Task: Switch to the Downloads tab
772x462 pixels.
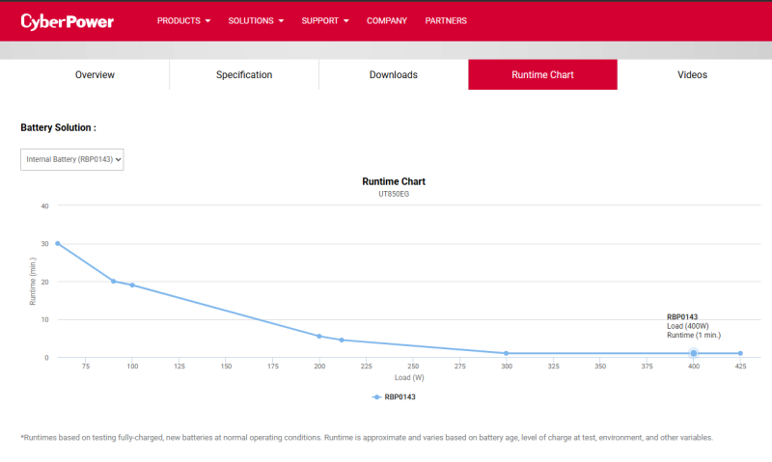Action: [394, 75]
